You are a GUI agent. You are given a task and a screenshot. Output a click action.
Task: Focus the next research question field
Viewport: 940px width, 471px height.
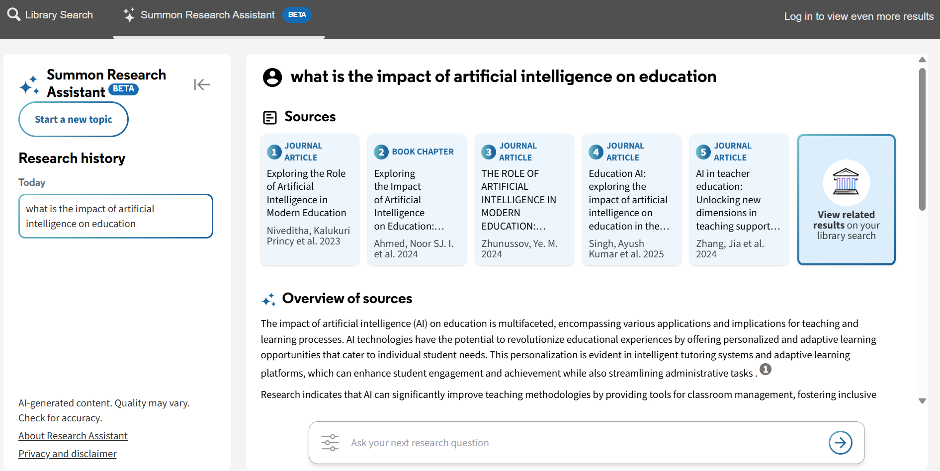click(582, 443)
